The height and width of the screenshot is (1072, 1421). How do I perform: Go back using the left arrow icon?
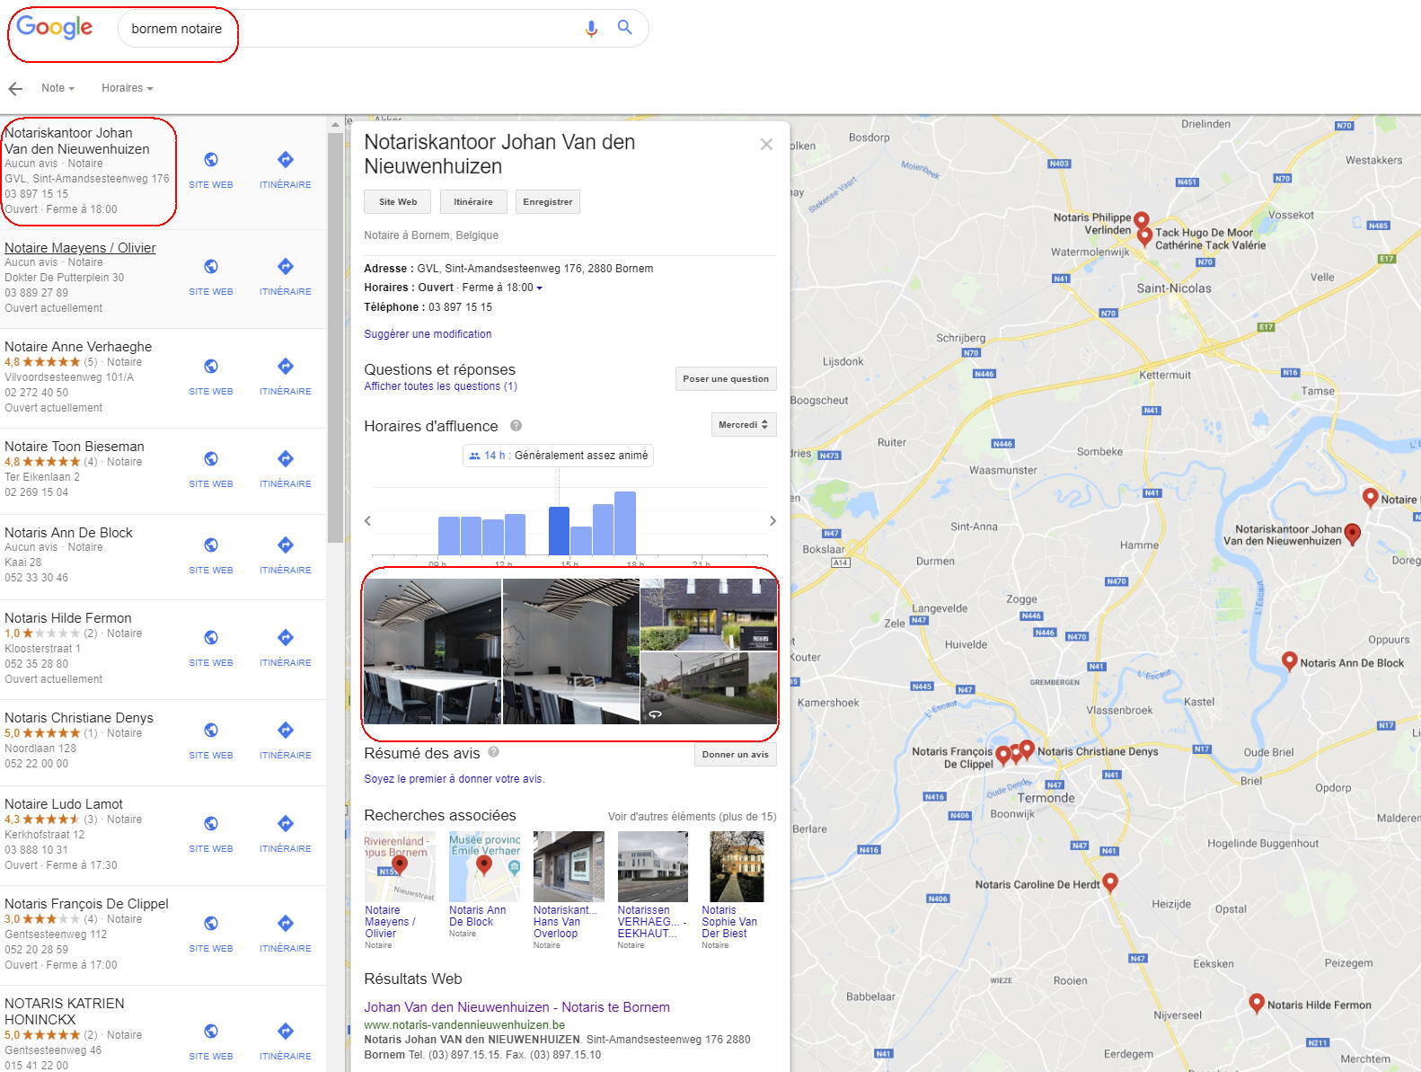(15, 88)
